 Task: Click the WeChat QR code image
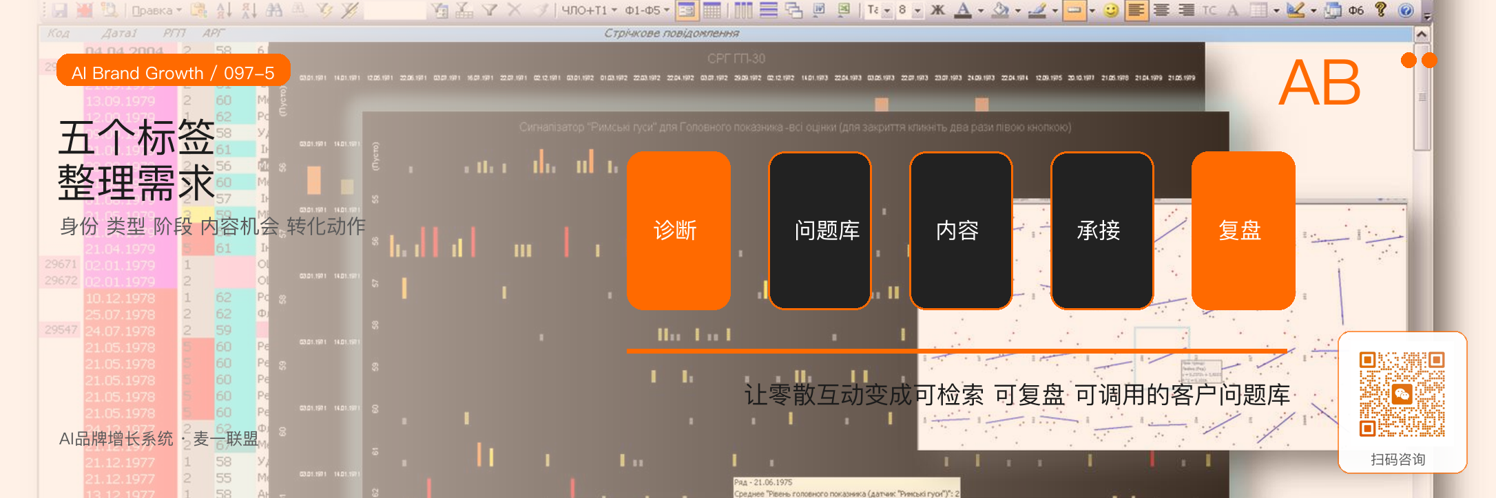pos(1402,395)
